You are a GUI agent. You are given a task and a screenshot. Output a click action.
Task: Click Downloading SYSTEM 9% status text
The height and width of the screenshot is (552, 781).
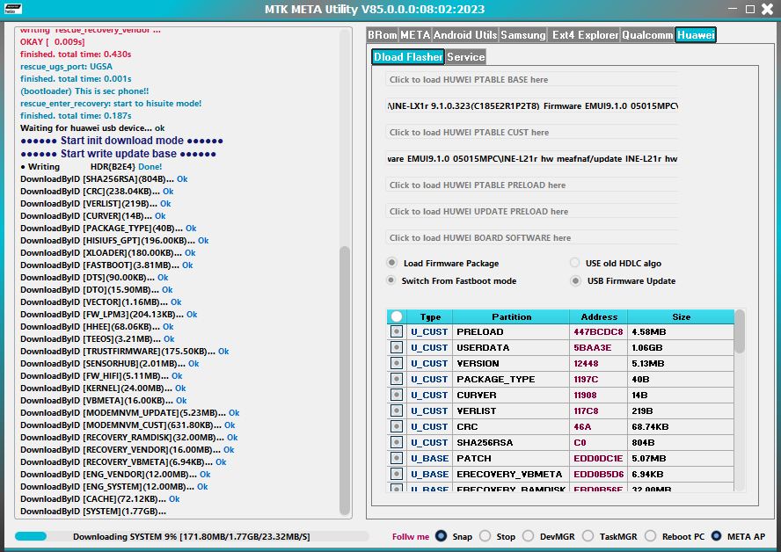pos(191,536)
